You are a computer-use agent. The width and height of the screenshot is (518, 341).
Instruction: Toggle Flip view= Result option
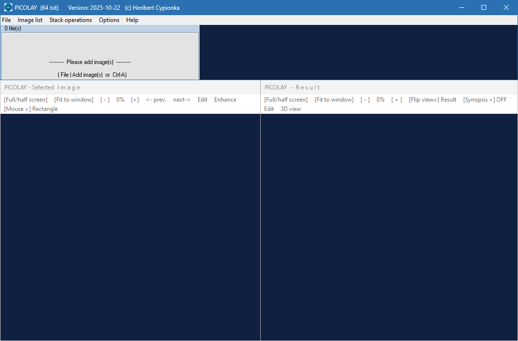click(x=432, y=100)
